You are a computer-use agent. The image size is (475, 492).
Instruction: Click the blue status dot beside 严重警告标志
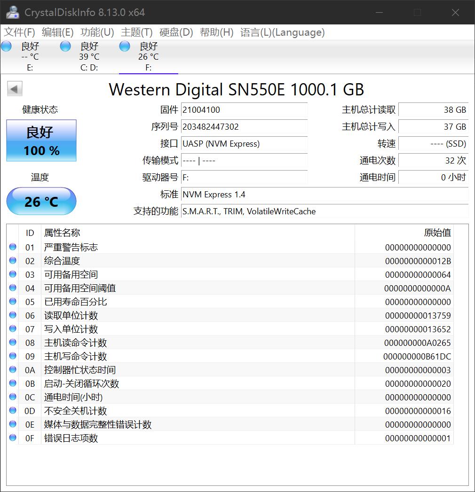pos(13,247)
